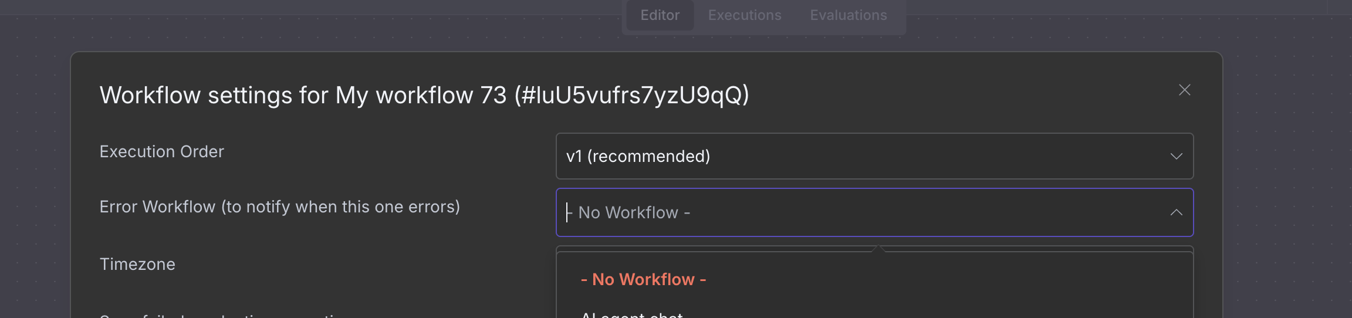The image size is (1352, 318).
Task: Click the Execution Order chevron arrow
Action: pyautogui.click(x=1176, y=156)
